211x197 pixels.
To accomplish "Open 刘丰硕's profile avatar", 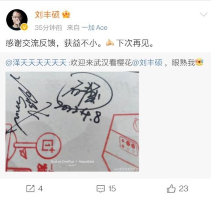I will [x=17, y=20].
